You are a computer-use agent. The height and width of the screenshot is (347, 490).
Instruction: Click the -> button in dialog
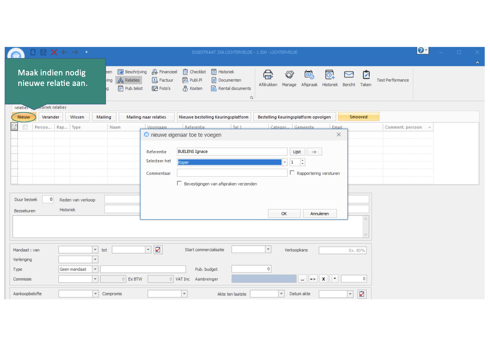tap(314, 152)
